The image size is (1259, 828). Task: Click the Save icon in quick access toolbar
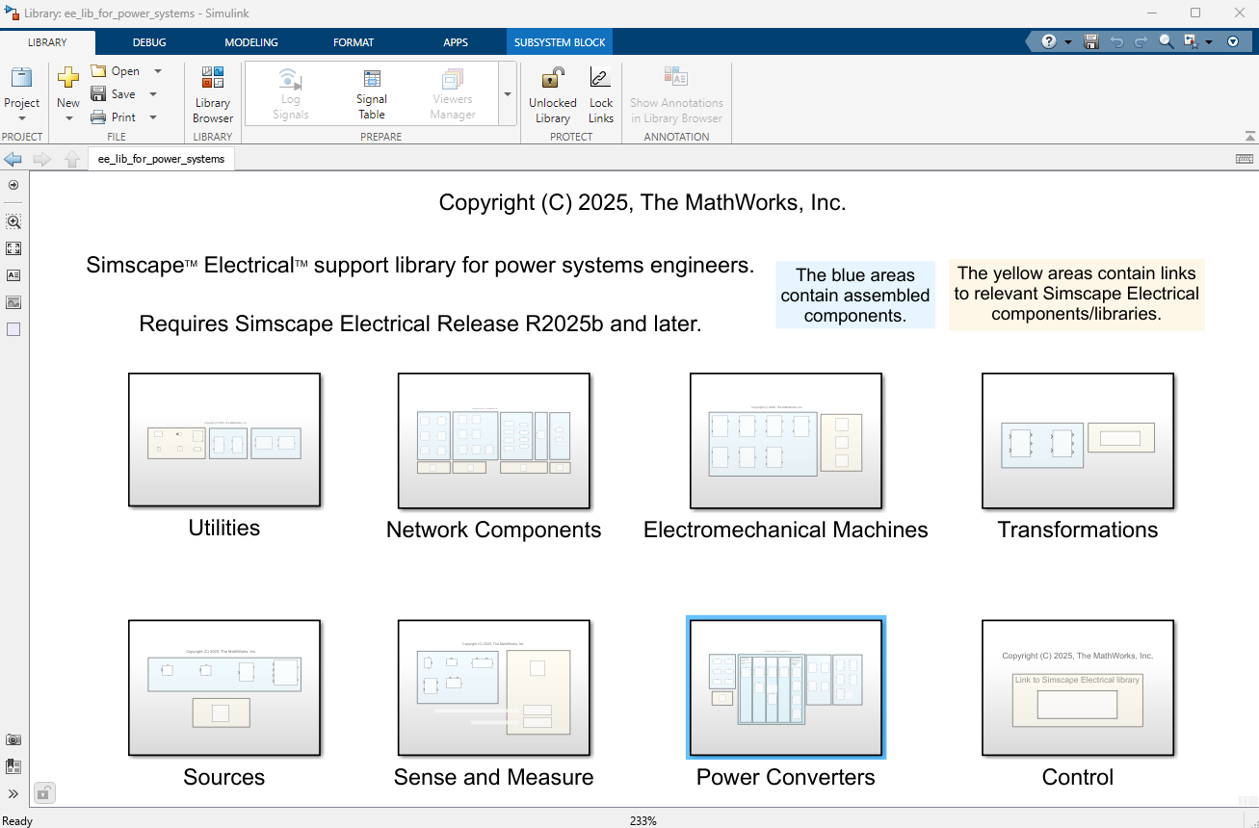tap(1091, 41)
